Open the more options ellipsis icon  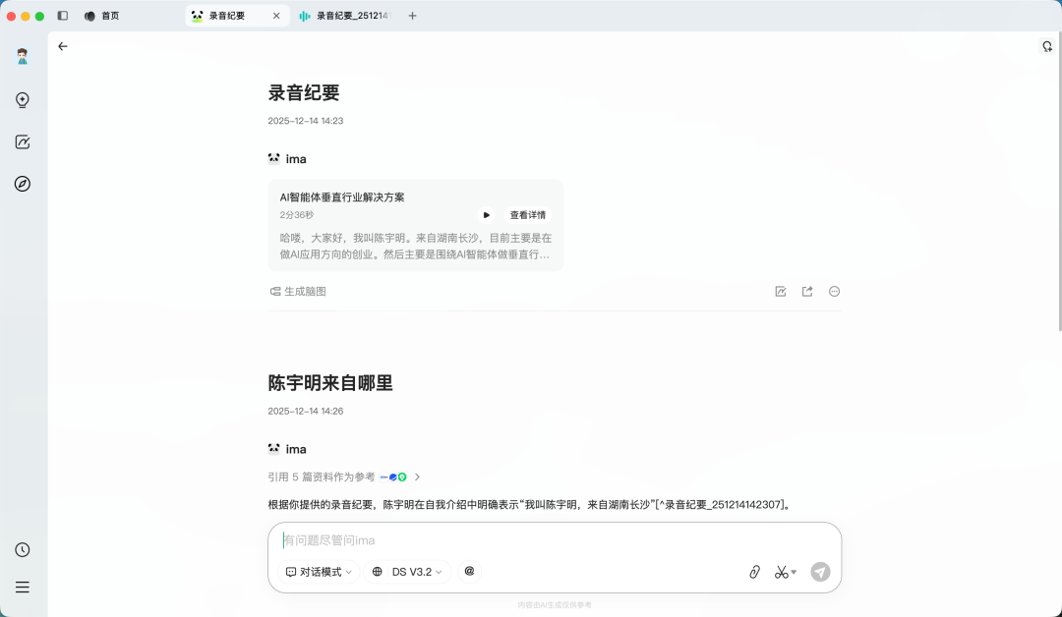coord(833,291)
